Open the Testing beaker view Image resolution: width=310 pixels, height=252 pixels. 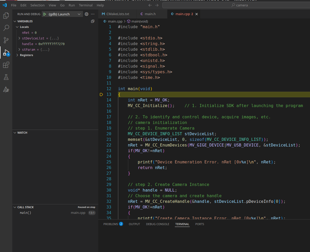(x=6, y=77)
